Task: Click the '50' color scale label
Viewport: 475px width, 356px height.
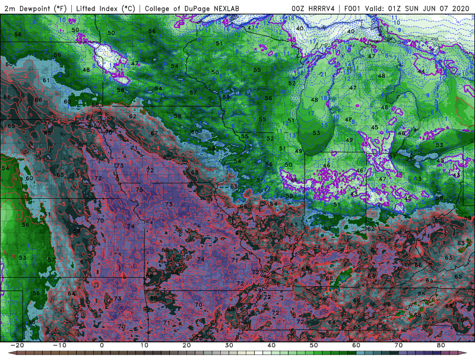Action: pyautogui.click(x=314, y=345)
